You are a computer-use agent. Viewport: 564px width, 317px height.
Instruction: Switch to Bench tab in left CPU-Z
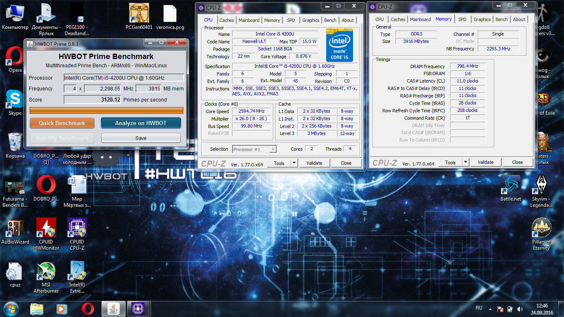click(x=330, y=20)
